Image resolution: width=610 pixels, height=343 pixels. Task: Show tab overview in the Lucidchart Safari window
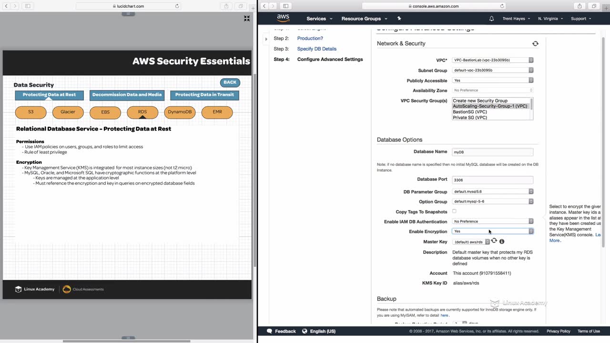(241, 6)
